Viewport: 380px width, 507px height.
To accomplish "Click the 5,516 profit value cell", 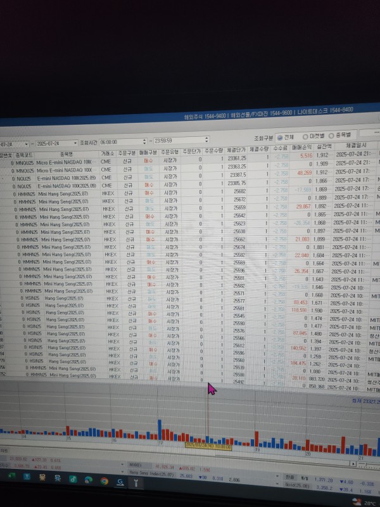I will [302, 156].
